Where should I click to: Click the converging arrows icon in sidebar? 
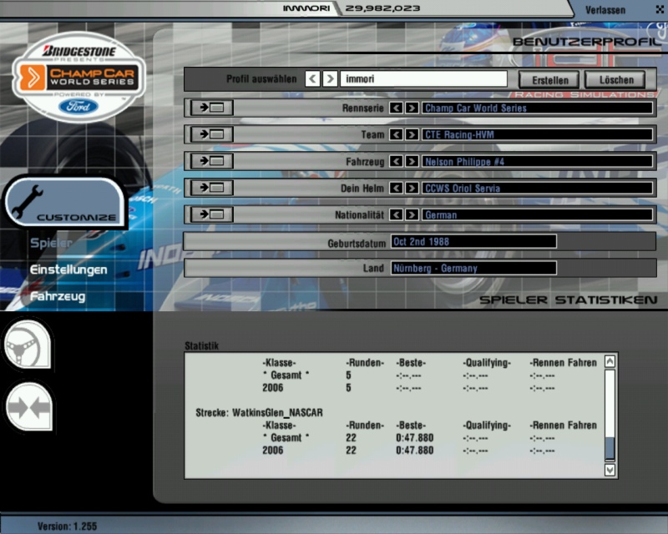(28, 408)
